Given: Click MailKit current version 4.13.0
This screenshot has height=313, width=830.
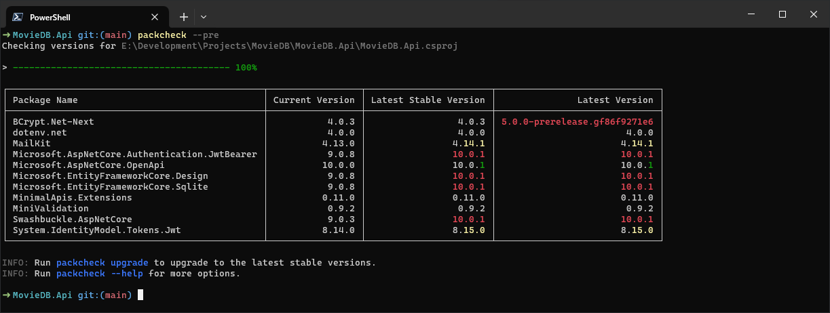Looking at the screenshot, I should click(x=339, y=144).
